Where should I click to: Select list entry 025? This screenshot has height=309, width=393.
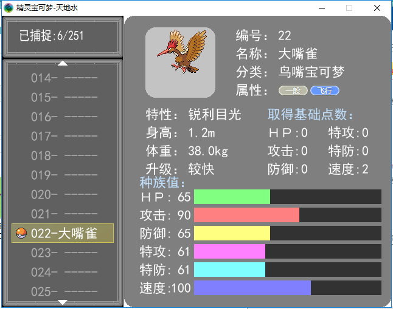[64, 291]
